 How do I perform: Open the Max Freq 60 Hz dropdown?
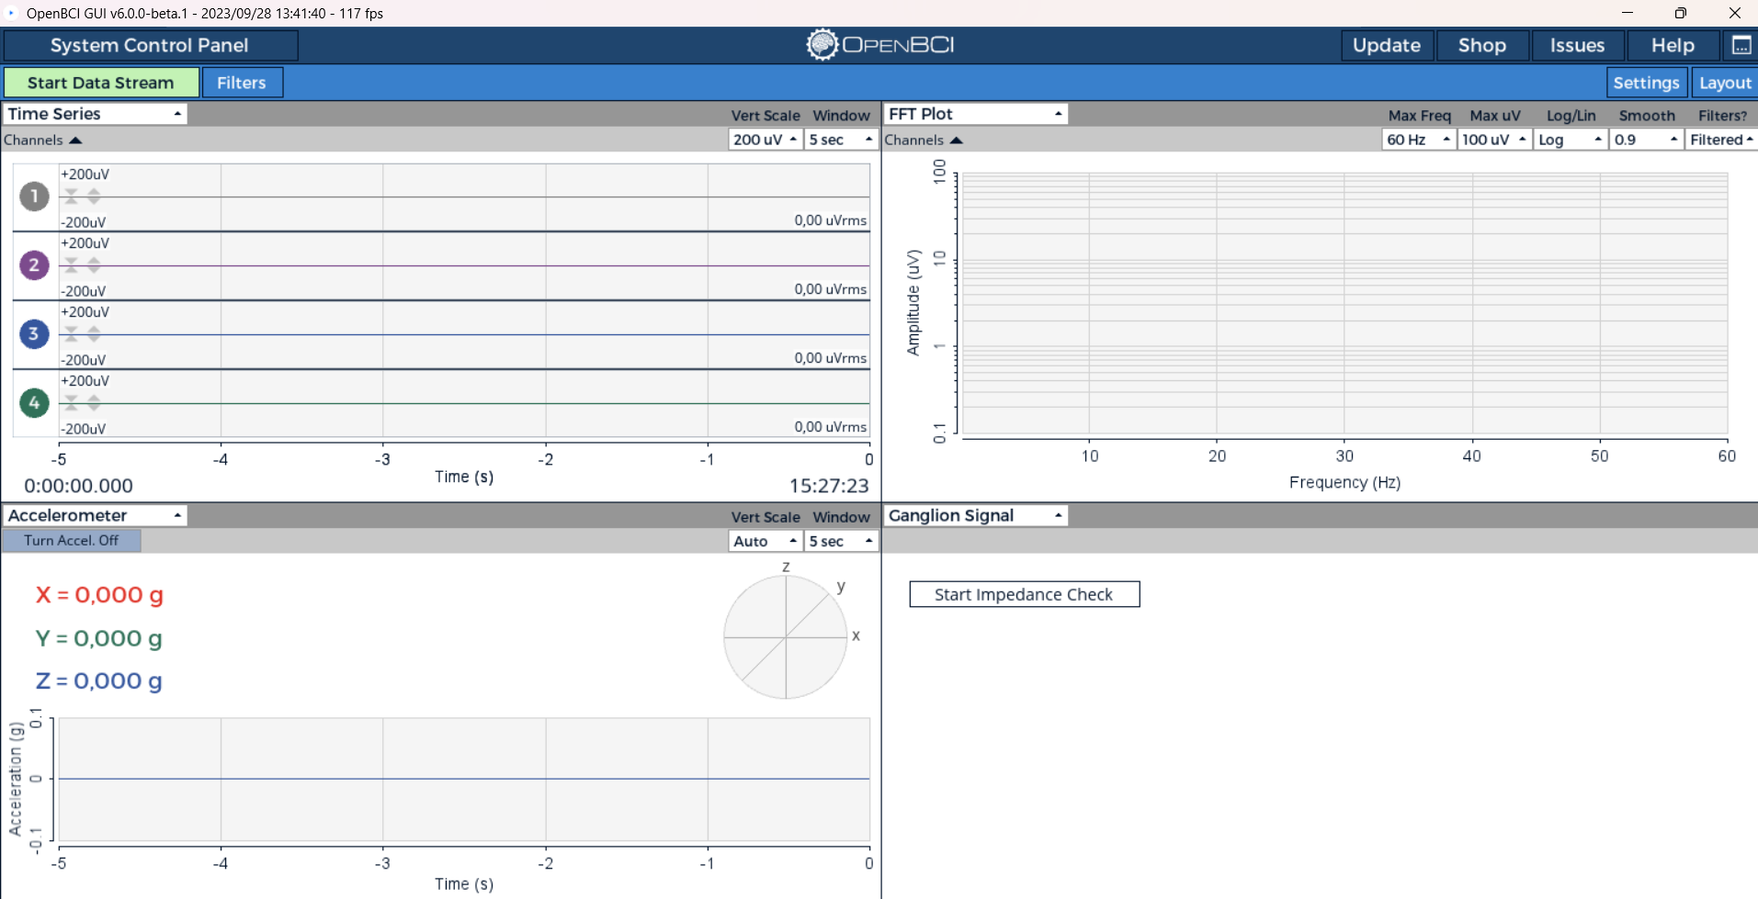click(1419, 140)
